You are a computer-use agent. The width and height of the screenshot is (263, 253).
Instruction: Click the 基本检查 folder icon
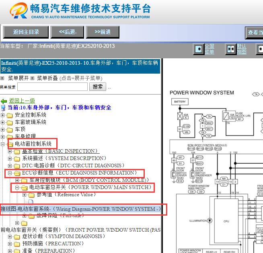pos(17,152)
